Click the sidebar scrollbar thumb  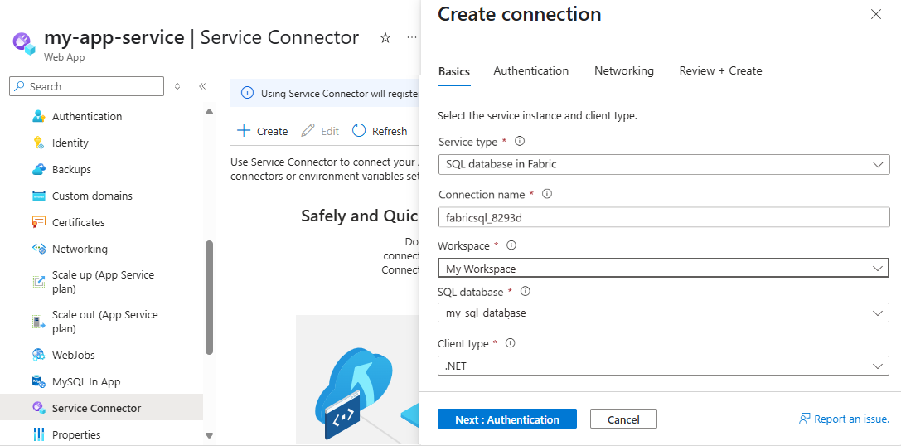(x=209, y=298)
